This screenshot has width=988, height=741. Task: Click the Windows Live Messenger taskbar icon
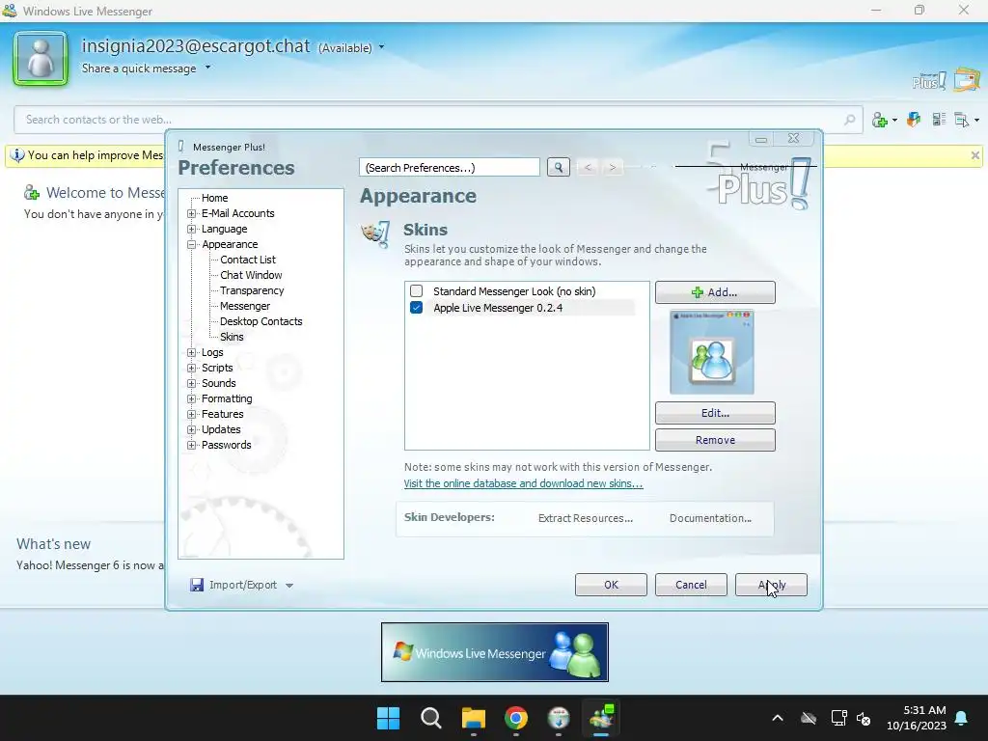click(601, 718)
